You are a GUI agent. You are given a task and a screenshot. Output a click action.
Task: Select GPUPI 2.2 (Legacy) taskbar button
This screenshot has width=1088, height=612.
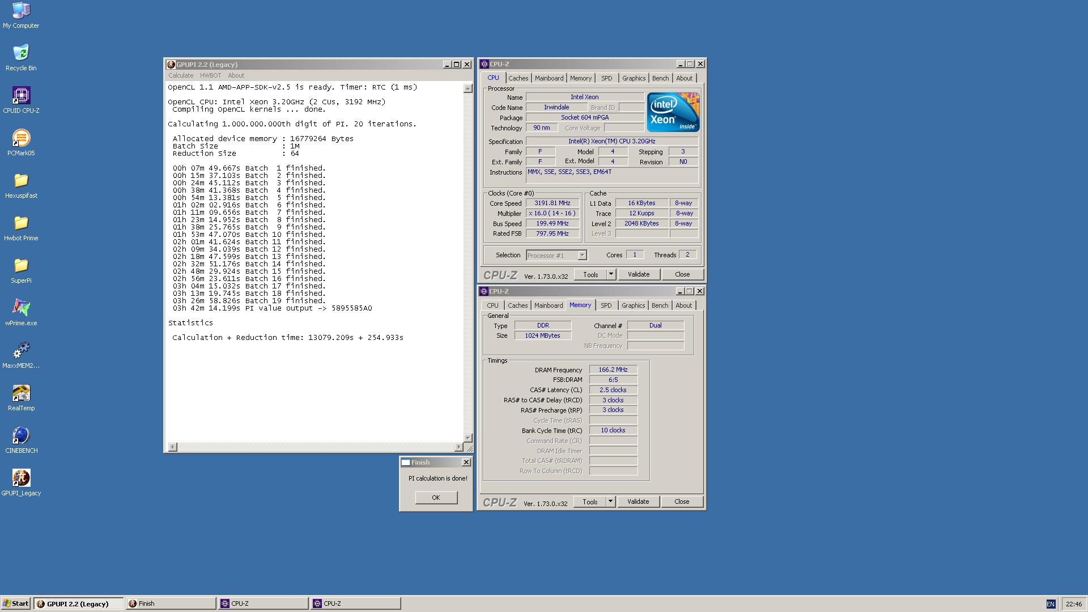pyautogui.click(x=78, y=603)
